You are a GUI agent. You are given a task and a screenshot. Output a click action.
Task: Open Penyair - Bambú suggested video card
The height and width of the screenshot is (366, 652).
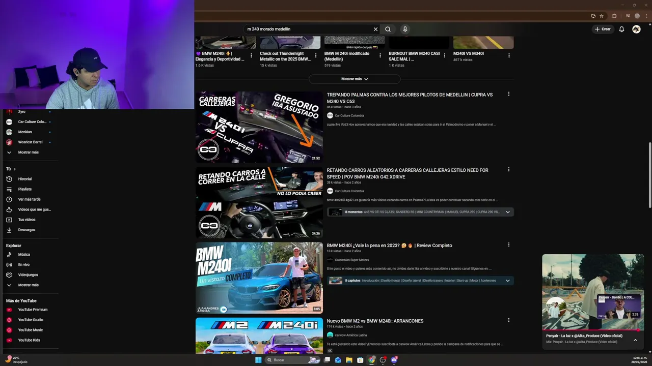pos(619,306)
